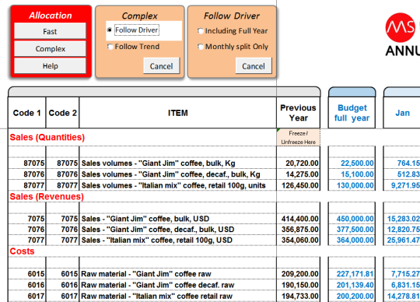
Task: Click previous year value 14,275.00
Action: 298,174
